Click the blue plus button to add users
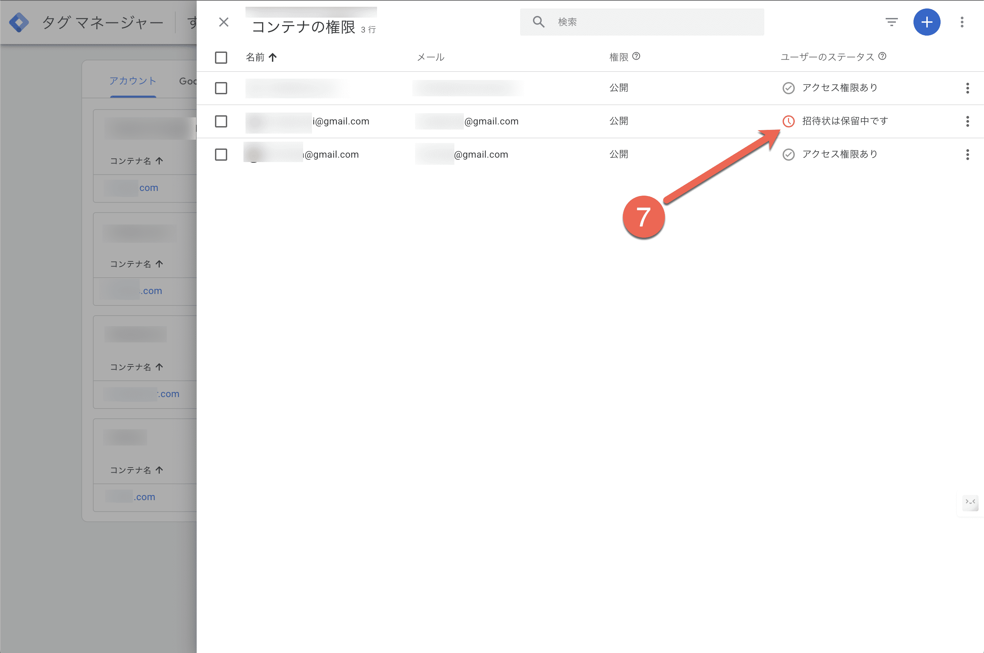 click(927, 22)
